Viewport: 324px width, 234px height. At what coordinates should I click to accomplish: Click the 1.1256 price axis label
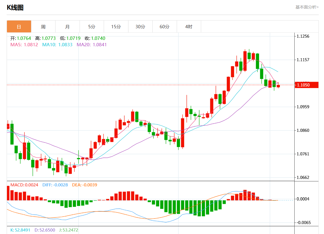click(x=303, y=36)
